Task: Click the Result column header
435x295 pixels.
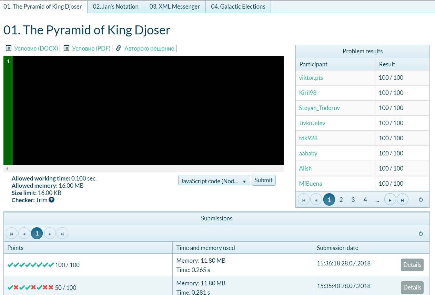Action: (402, 64)
